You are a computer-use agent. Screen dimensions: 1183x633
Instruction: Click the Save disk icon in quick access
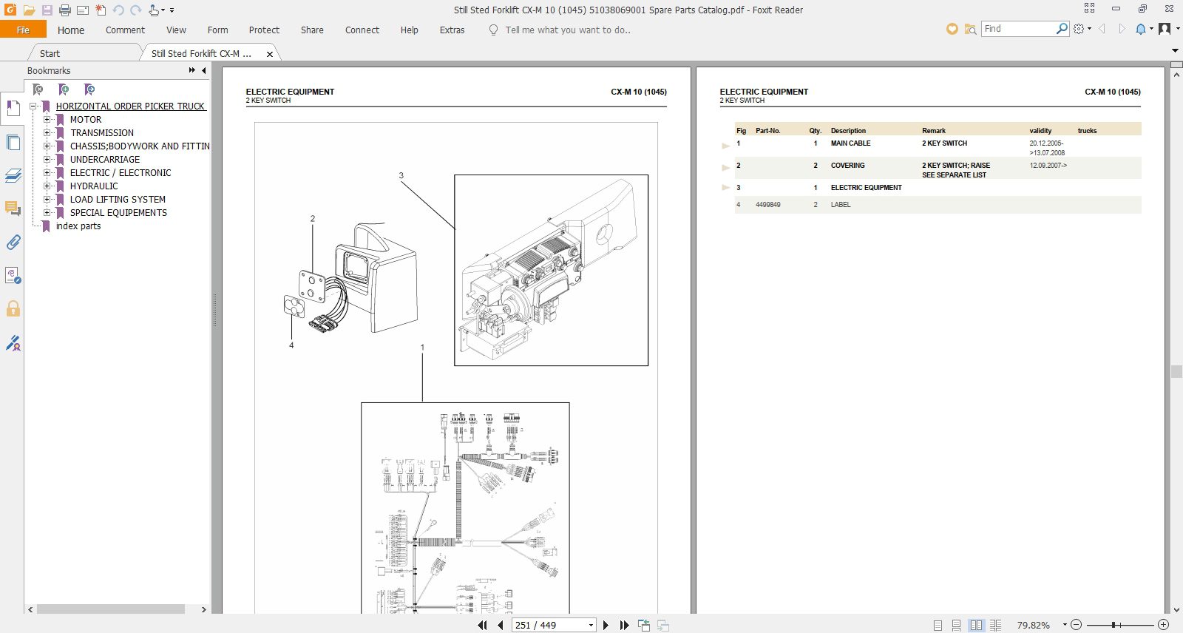tap(47, 10)
